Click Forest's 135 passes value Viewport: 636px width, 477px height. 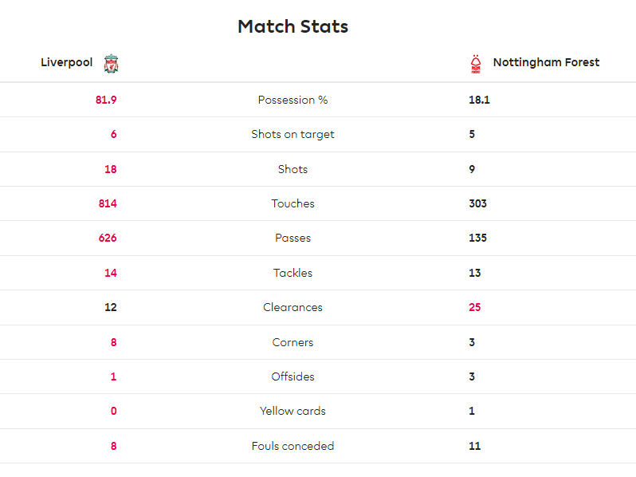coord(478,238)
